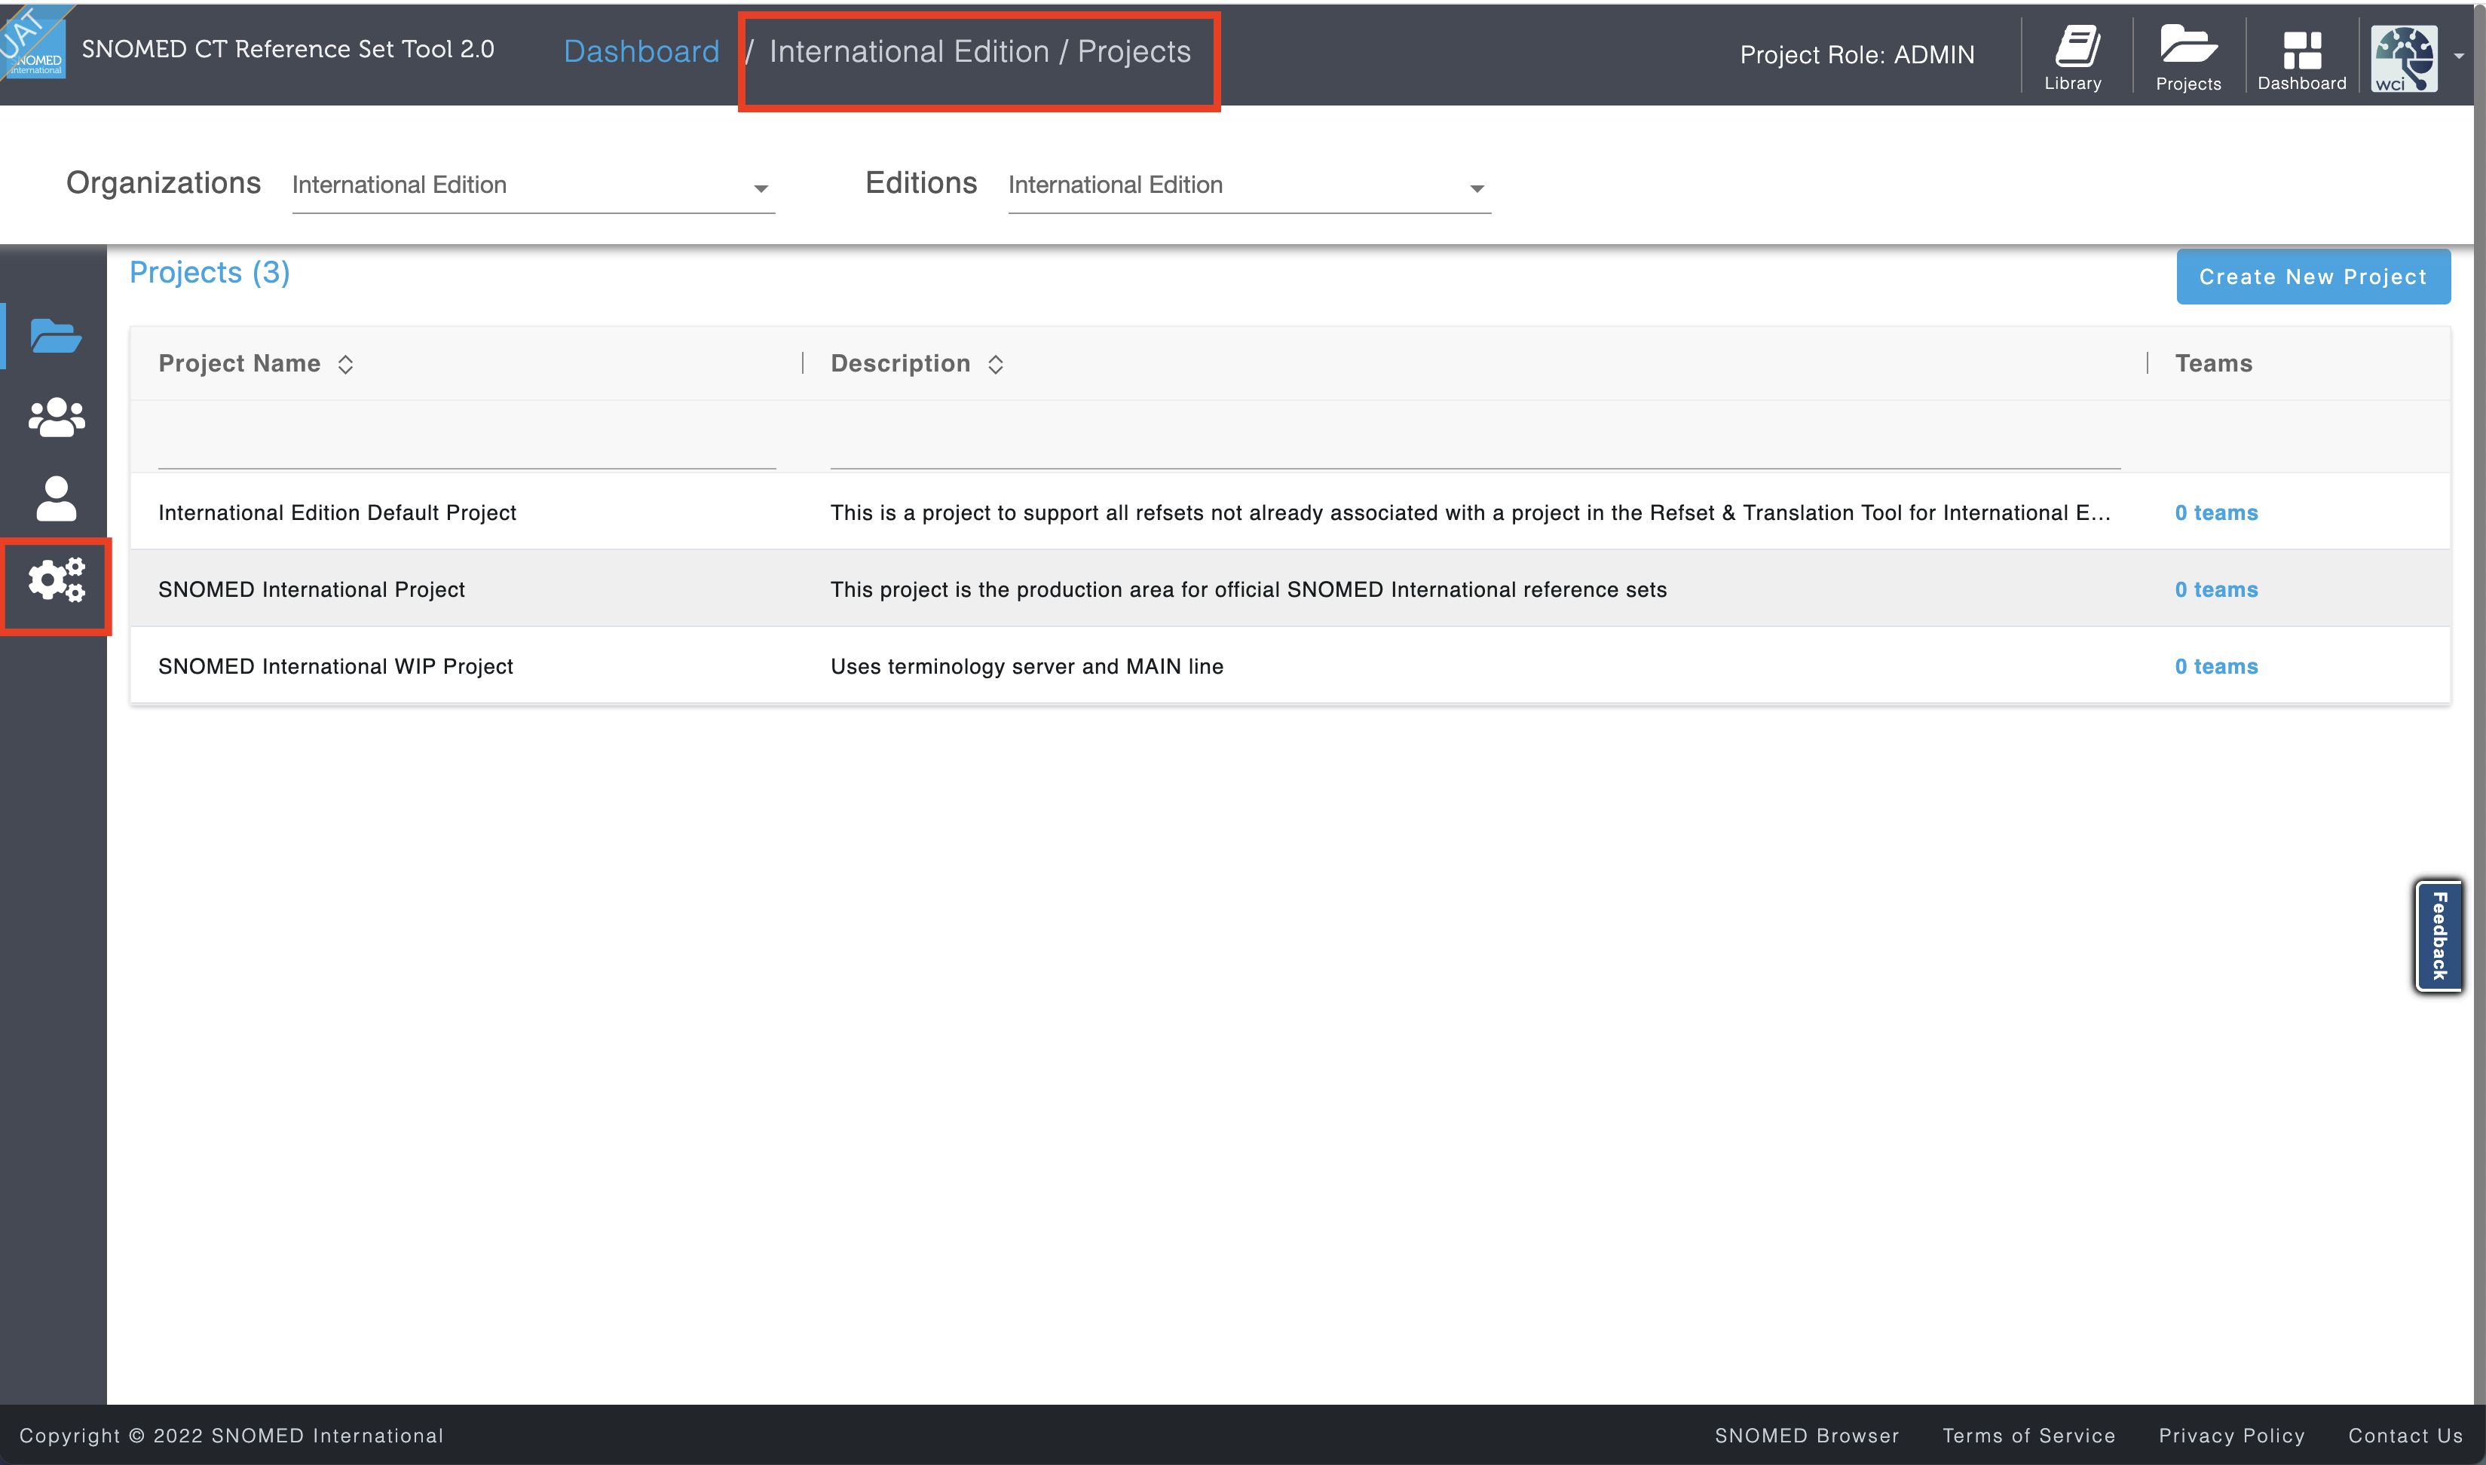Click the Projects (3) heading

210,271
